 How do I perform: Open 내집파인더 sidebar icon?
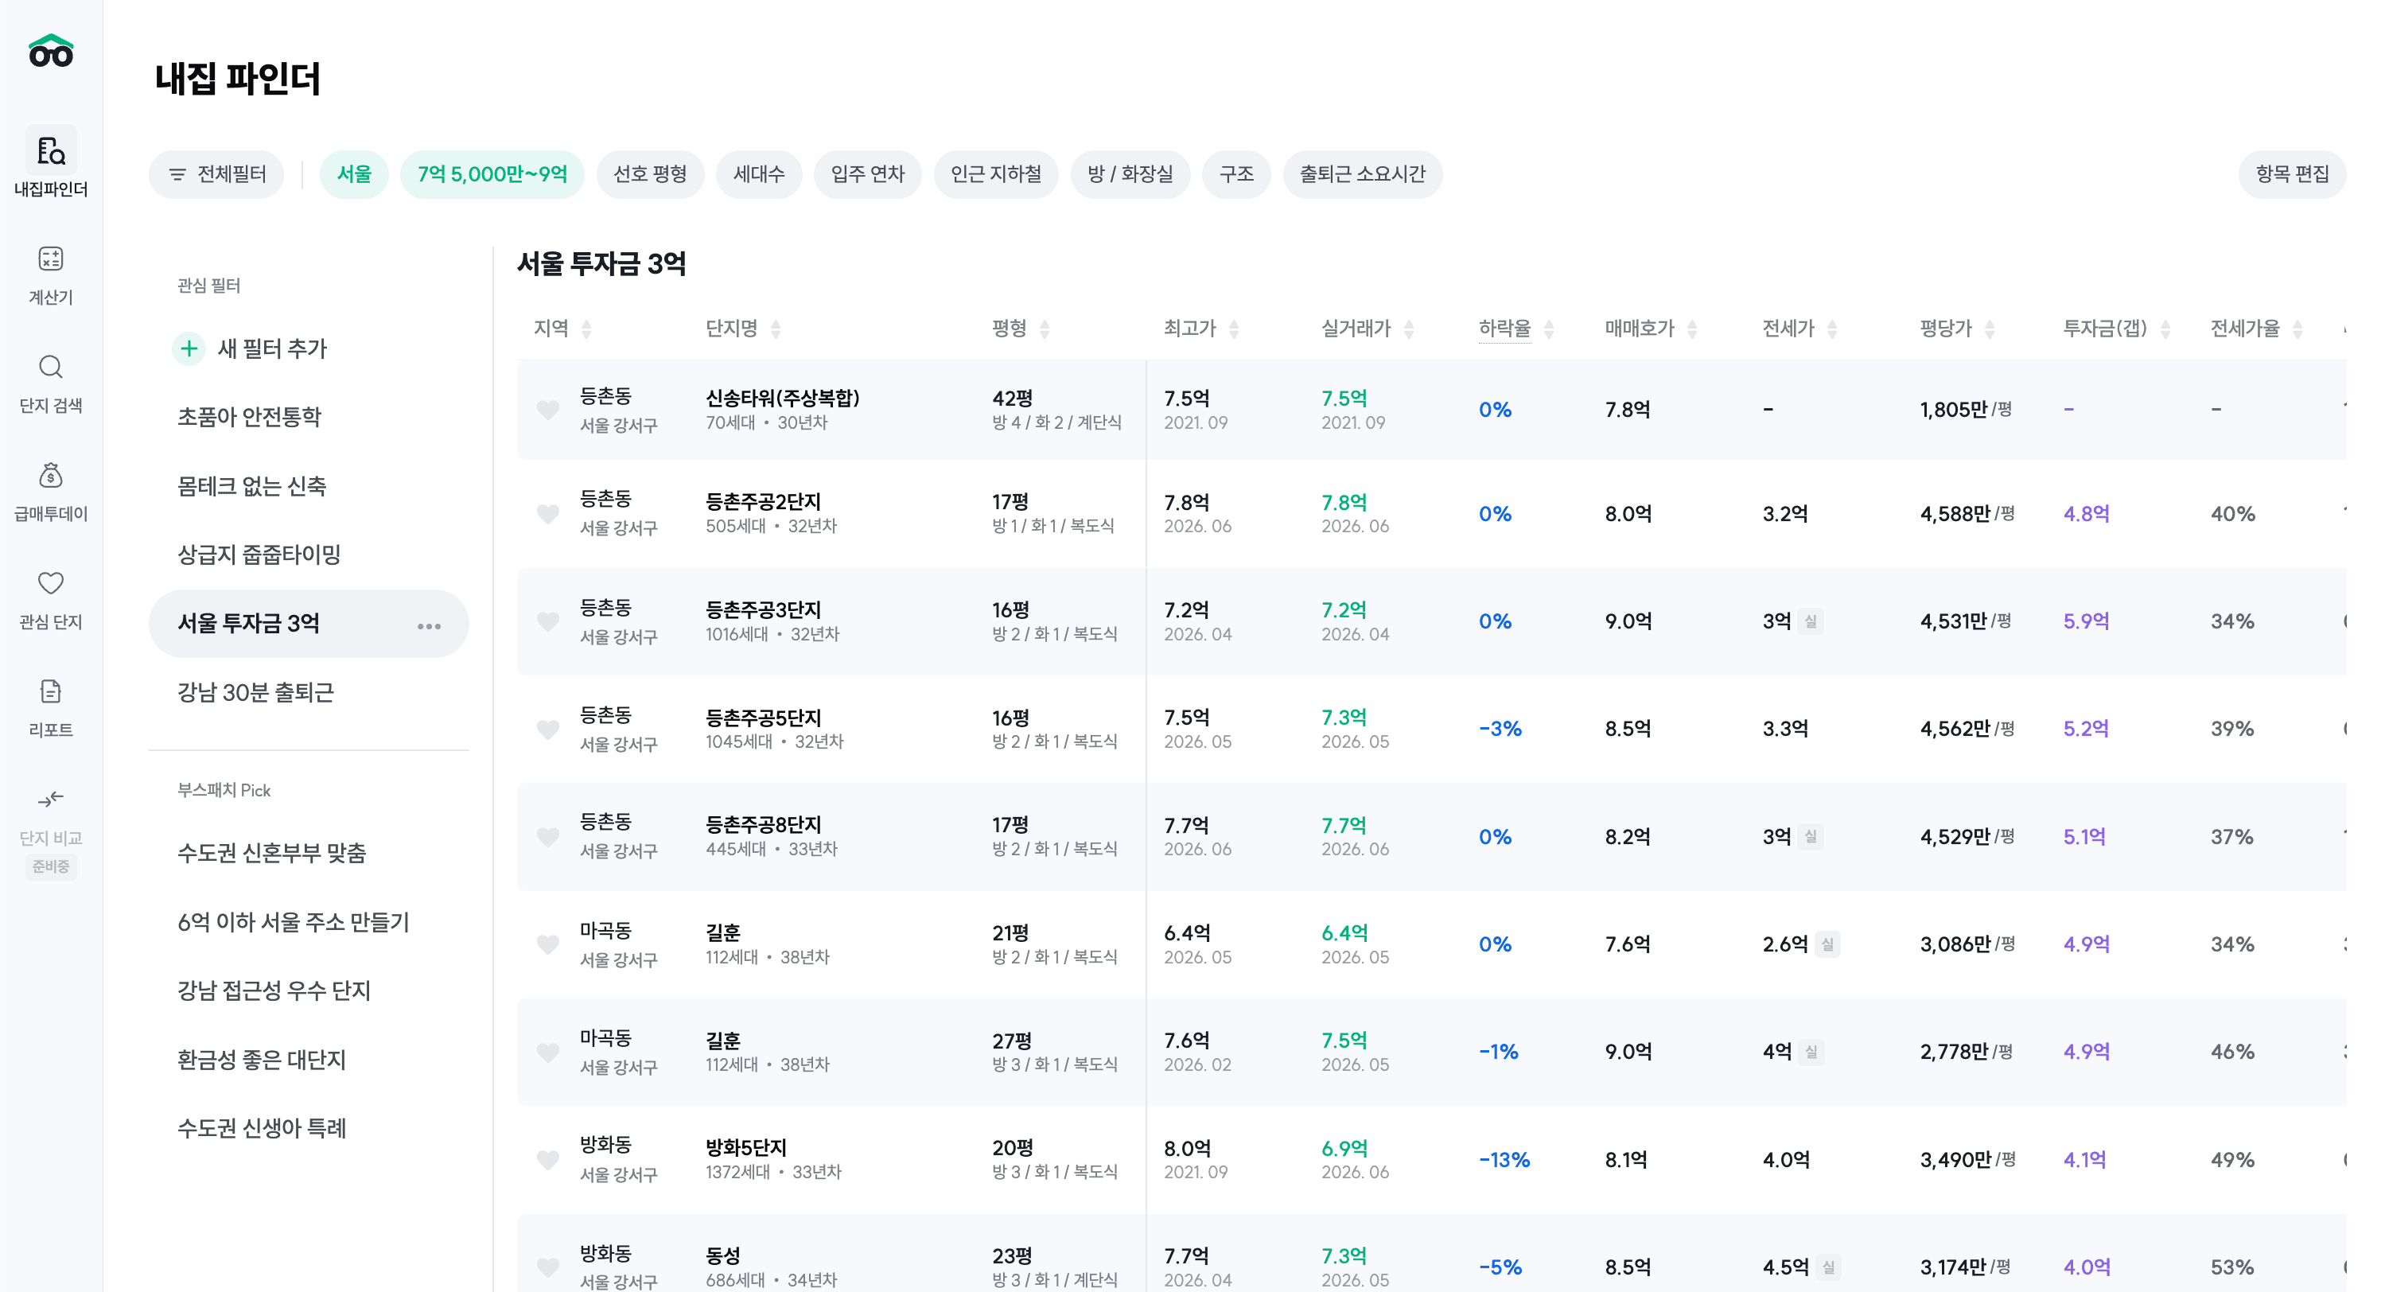click(x=51, y=151)
